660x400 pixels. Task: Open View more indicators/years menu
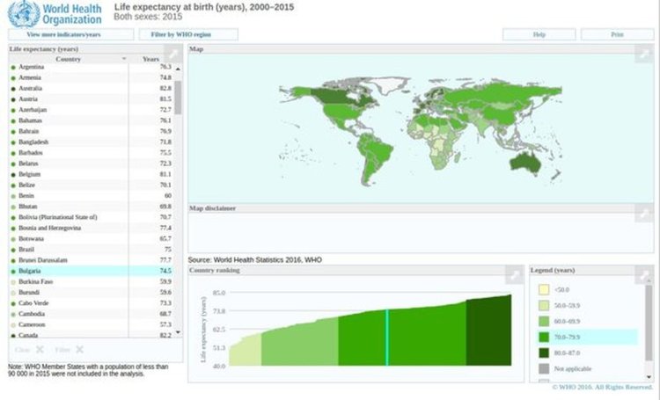click(x=71, y=34)
